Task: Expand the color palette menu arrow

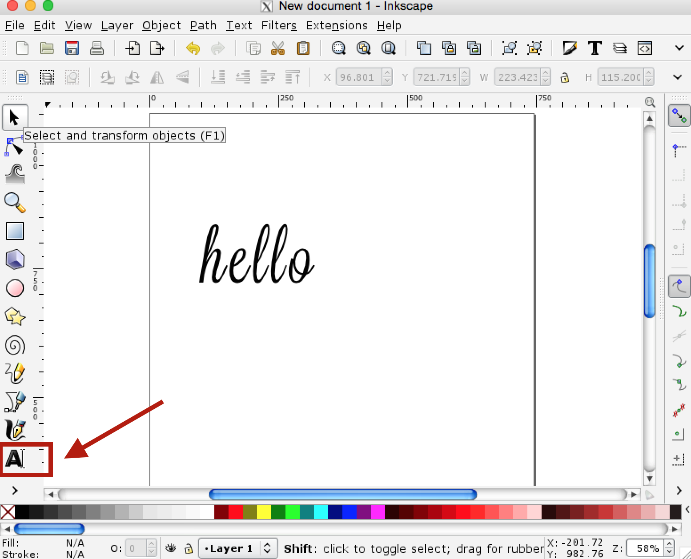Action: (687, 509)
